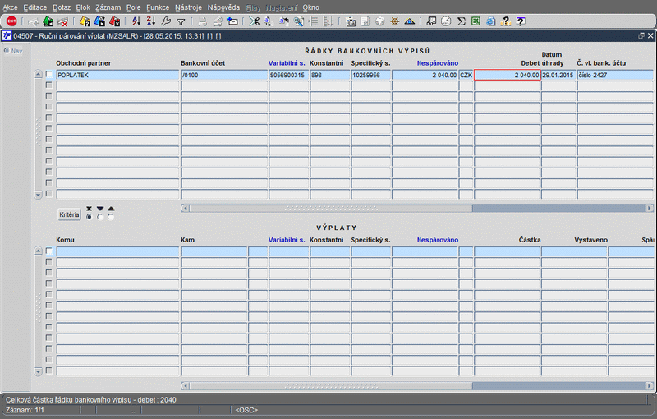Click the yellow enter-query icon
This screenshot has height=419, width=657.
tap(85, 21)
